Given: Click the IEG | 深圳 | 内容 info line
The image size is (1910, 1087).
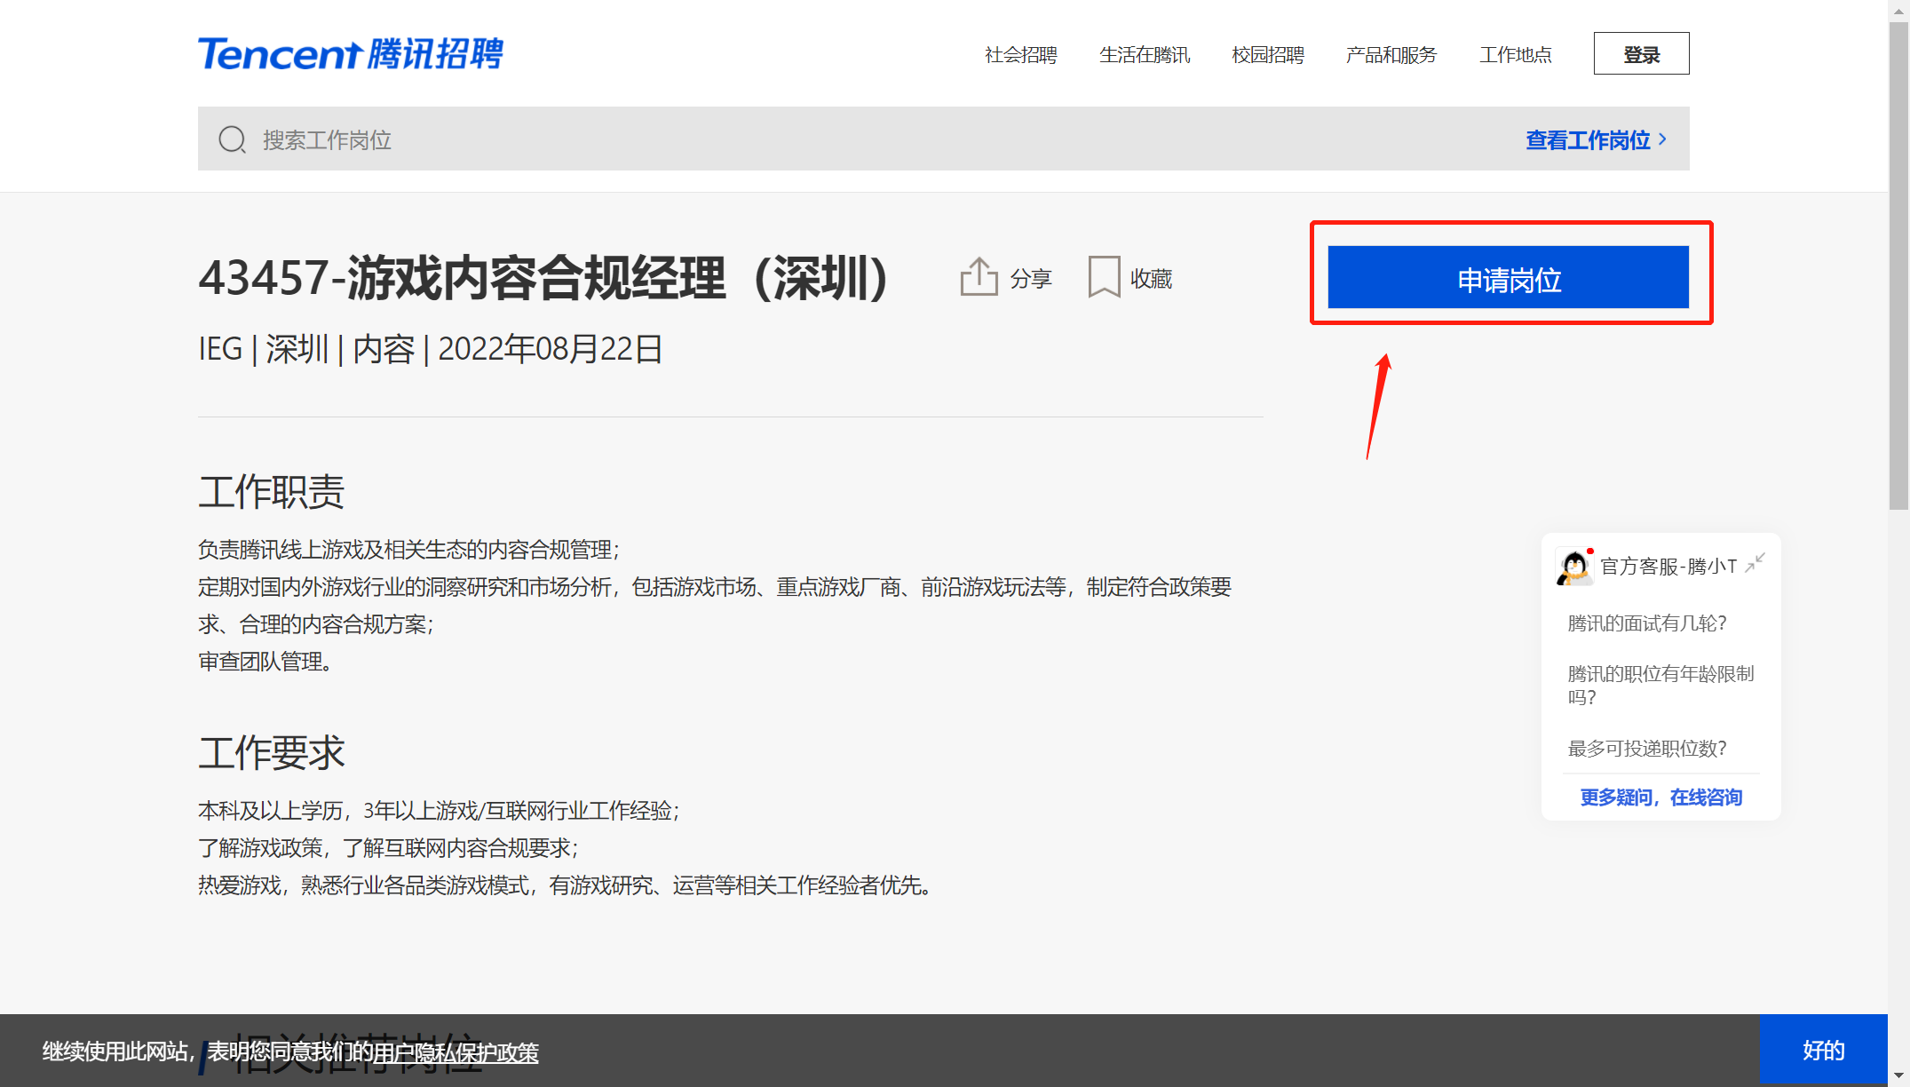Looking at the screenshot, I should point(430,349).
